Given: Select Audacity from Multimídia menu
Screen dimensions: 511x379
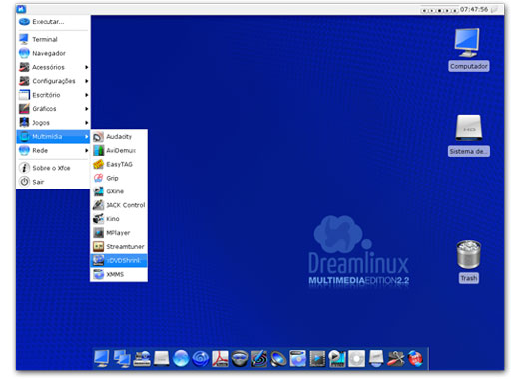Looking at the screenshot, I should point(119,137).
